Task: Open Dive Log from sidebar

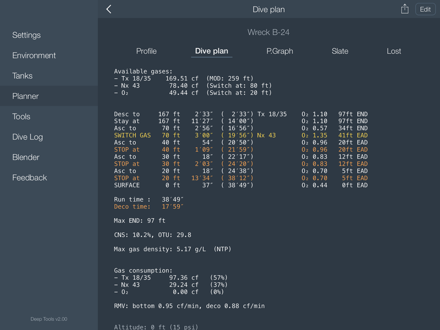Action: [x=27, y=137]
